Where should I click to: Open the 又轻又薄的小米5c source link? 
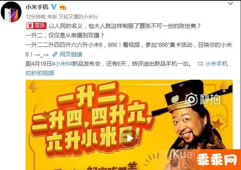pyautogui.click(x=78, y=17)
